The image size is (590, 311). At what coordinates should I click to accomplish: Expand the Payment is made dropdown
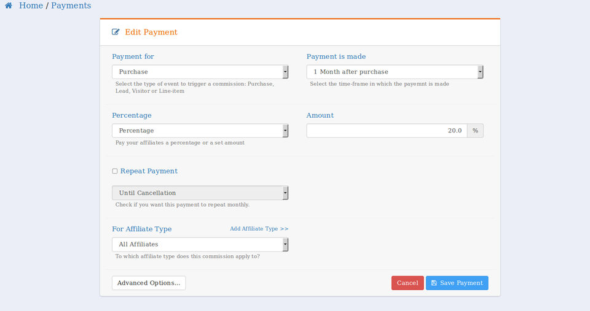click(x=395, y=72)
